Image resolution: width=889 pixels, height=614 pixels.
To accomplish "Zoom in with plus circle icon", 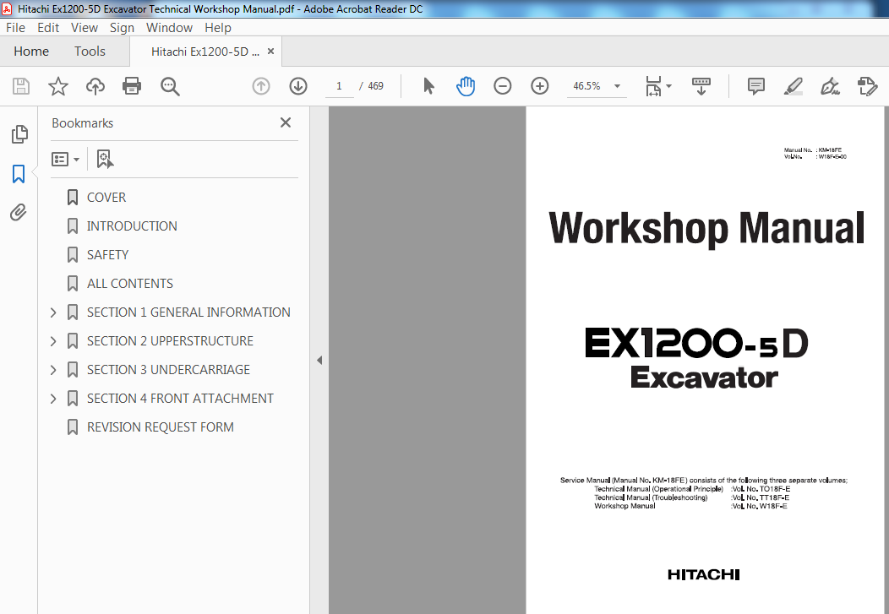I will click(540, 86).
